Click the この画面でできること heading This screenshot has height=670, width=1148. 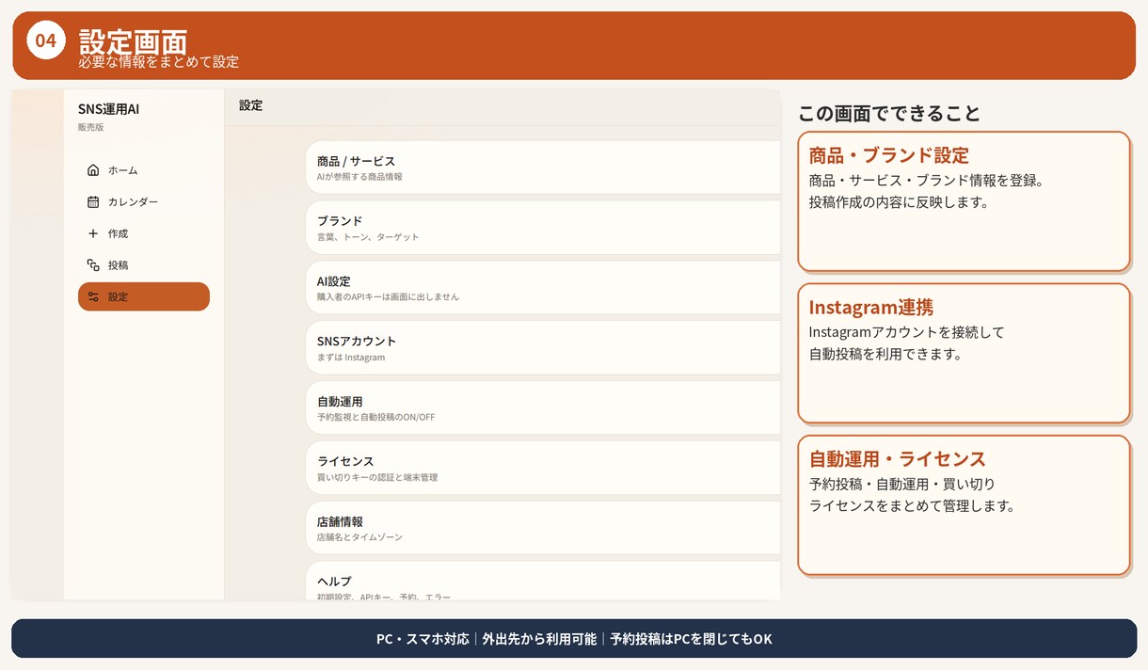click(889, 114)
